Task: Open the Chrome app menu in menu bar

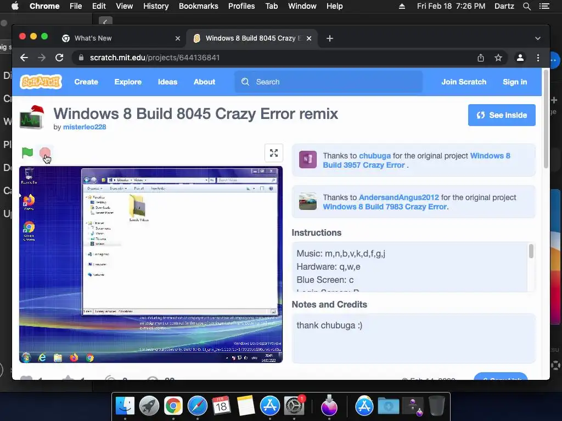Action: pos(44,6)
